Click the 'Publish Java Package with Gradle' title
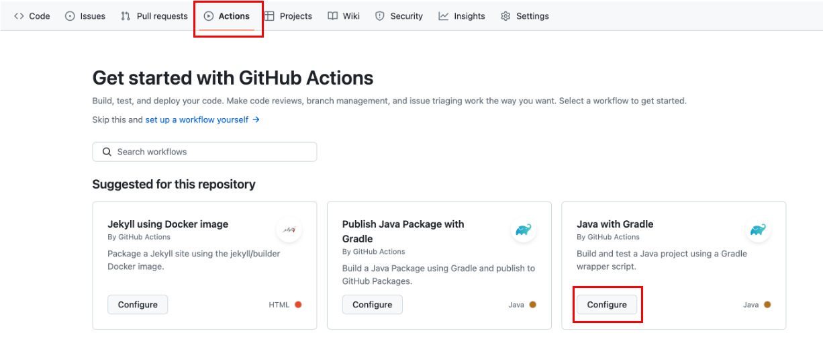This screenshot has width=823, height=337. [x=403, y=232]
